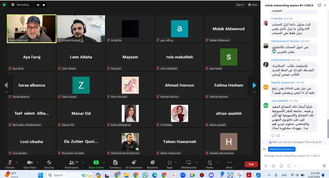This screenshot has width=329, height=178.
Task: Click the Sign in link
Action: pos(240,5)
